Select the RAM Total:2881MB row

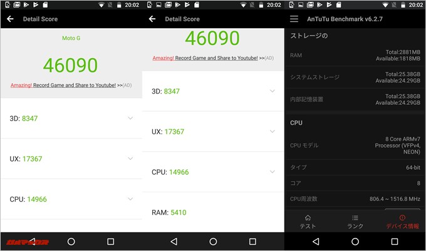pos(355,55)
